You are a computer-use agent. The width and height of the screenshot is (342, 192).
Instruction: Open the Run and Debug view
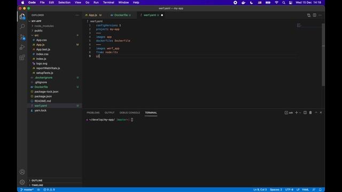(x=22, y=47)
